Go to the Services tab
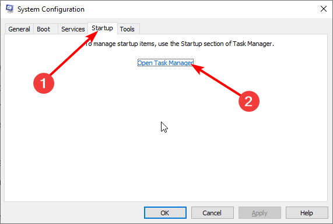 tap(73, 29)
